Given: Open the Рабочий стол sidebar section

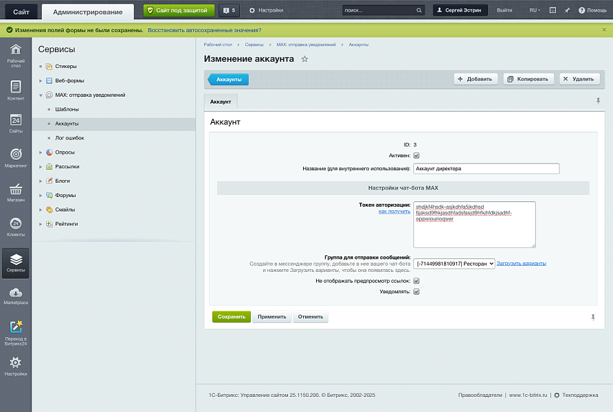Looking at the screenshot, I should pyautogui.click(x=16, y=54).
